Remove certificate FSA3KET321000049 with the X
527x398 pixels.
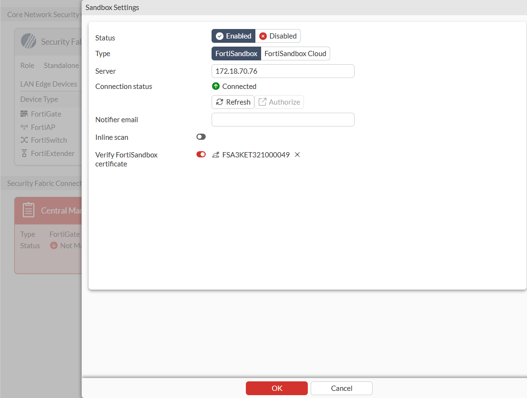click(297, 155)
